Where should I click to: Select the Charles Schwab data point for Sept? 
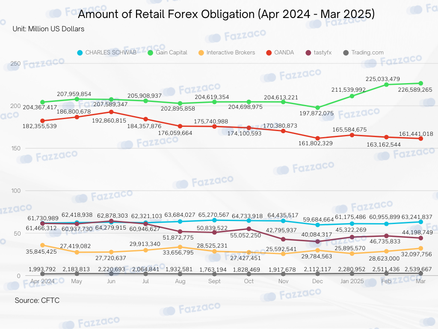[x=215, y=220]
